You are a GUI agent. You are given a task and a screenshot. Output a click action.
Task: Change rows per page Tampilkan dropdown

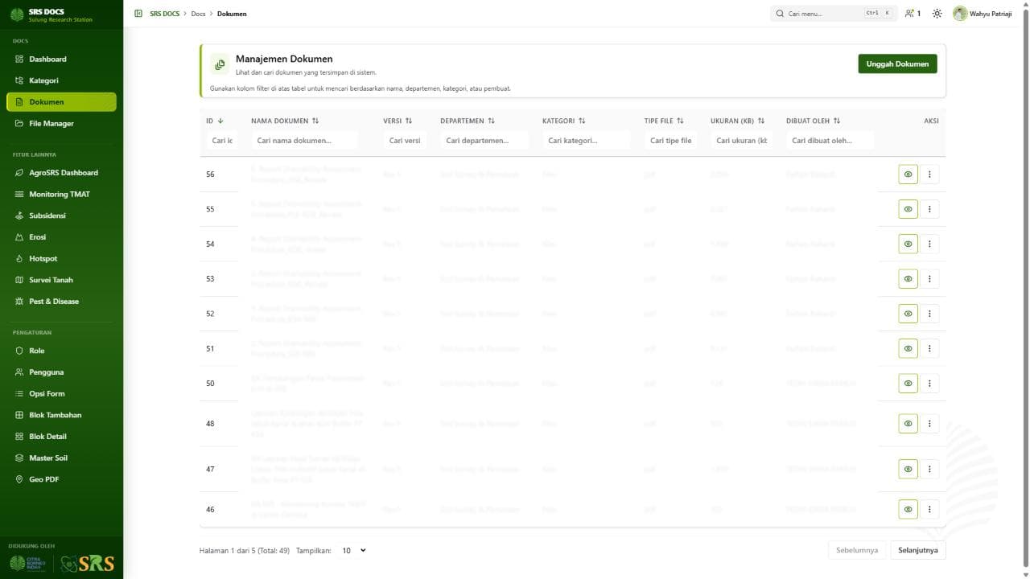click(x=353, y=550)
